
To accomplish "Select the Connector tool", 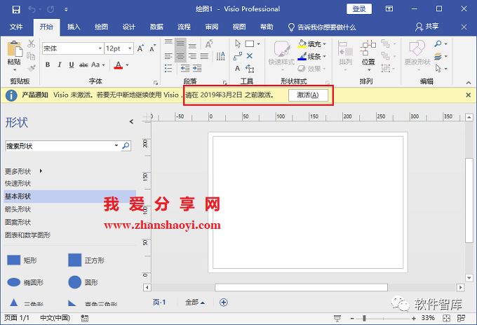I will click(x=238, y=56).
